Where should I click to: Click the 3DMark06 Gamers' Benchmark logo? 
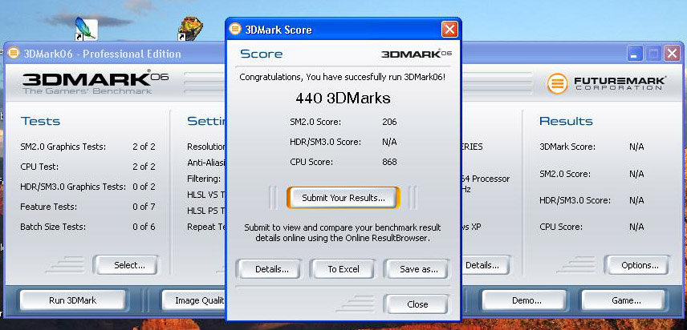[x=95, y=82]
